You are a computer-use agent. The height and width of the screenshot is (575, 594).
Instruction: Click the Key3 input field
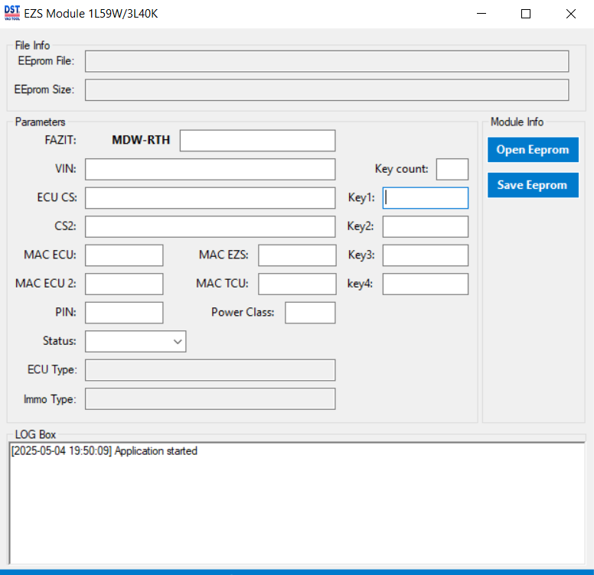(426, 255)
